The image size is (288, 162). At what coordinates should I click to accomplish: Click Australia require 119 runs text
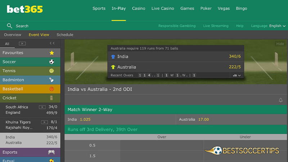[144, 49]
